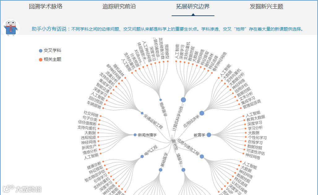Screen dimensions: 318x195
Task: Select 流量分析 topic label
Action: tap(112, 77)
